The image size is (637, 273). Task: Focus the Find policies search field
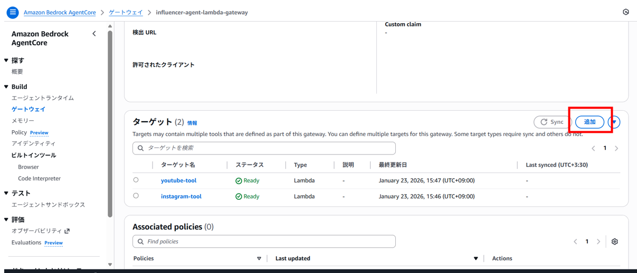[264, 241]
